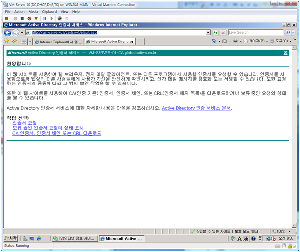Open the File menu
Viewport: 300px width, 252px height.
pyautogui.click(x=8, y=12)
